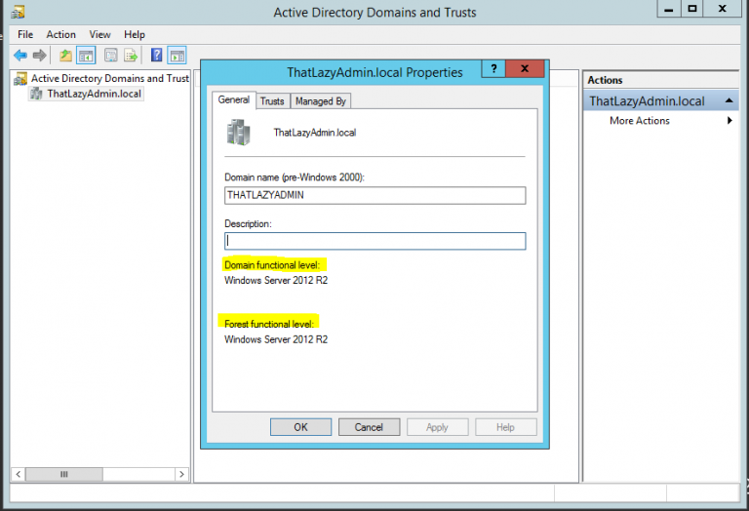Click Windows Server 2012 R2 under Forest level
The image size is (749, 511).
coord(276,339)
